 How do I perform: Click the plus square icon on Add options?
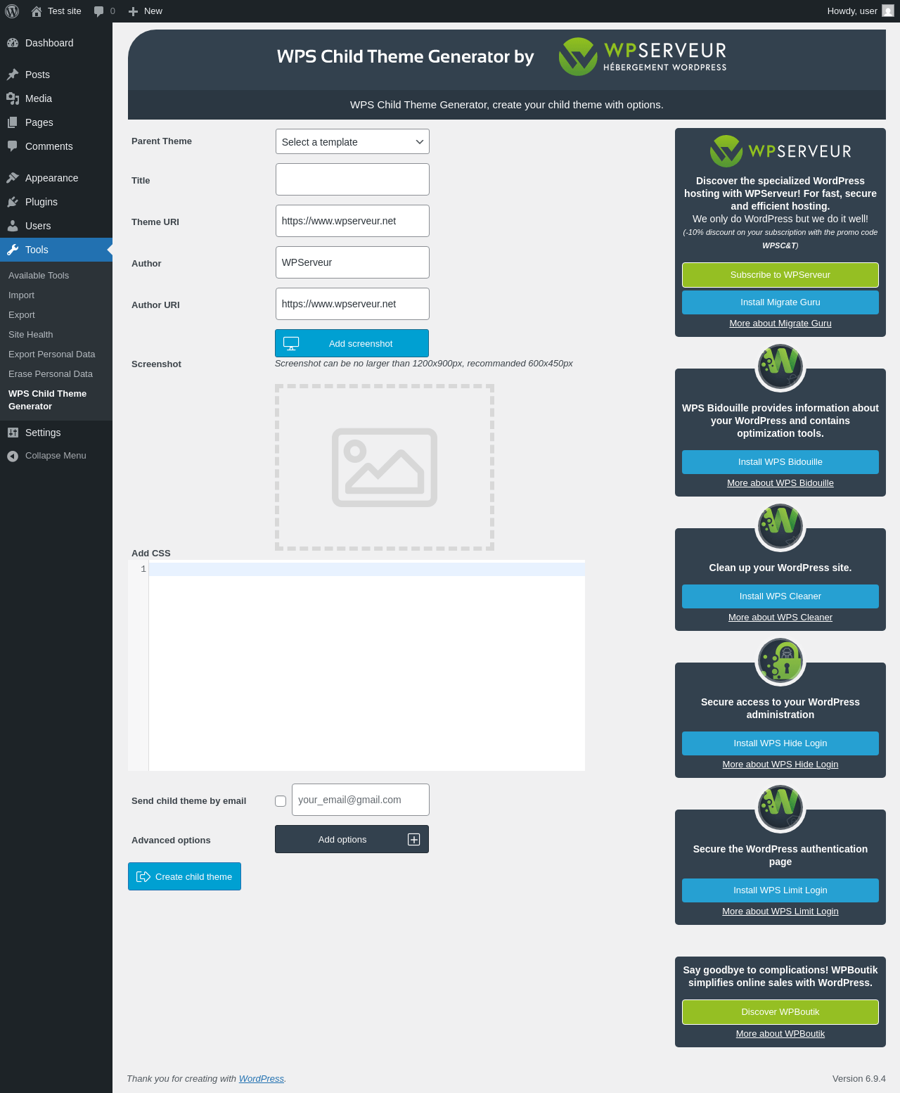414,839
